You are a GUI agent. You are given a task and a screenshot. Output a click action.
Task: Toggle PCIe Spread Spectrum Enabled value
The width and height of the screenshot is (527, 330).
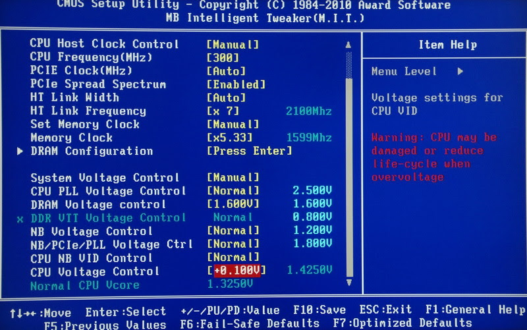click(236, 84)
